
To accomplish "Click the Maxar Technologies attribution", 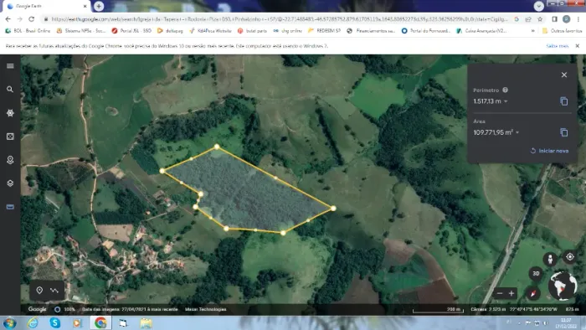I will [x=206, y=309].
